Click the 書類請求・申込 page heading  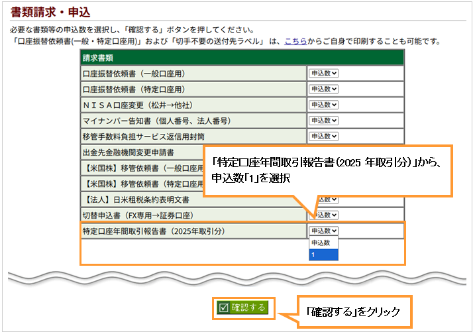click(x=51, y=13)
